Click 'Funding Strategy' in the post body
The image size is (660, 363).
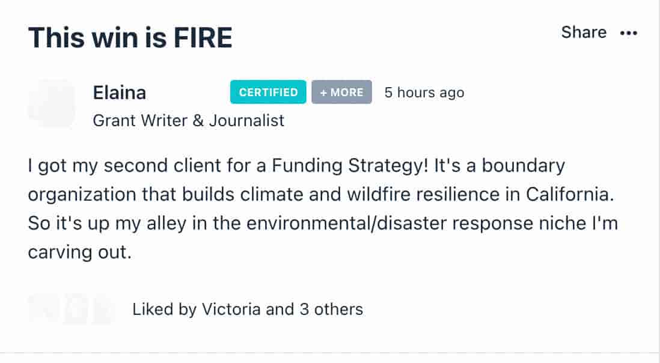pyautogui.click(x=350, y=165)
